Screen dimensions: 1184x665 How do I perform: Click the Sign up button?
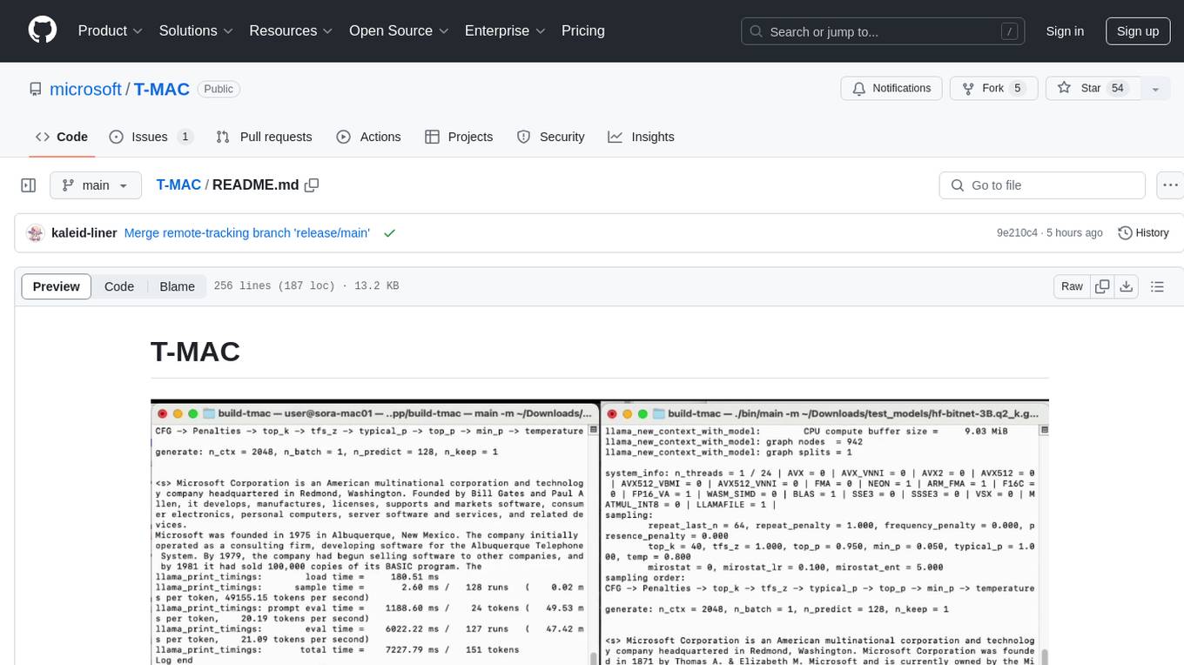click(1138, 31)
